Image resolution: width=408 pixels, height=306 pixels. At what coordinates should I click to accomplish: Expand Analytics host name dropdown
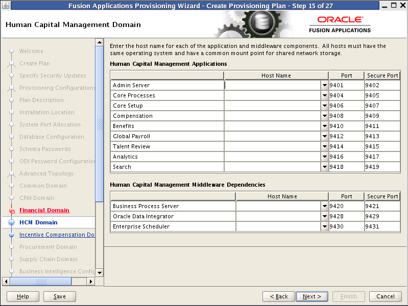coord(324,157)
